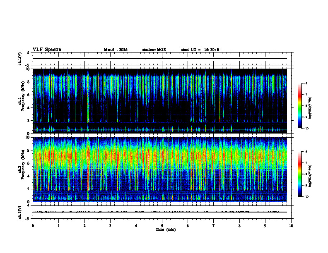The height and width of the screenshot is (253, 328).
Task: Select the "start UT = 15:30: 0" header text
Action: 200,50
